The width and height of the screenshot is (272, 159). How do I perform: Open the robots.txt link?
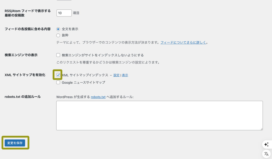coord(98,97)
